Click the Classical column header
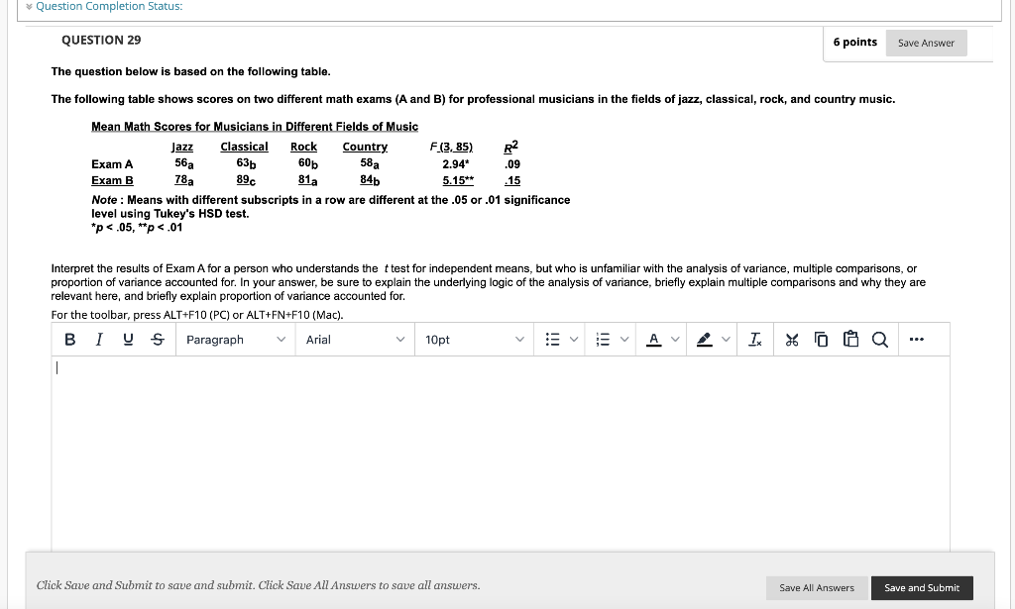1015x609 pixels. (x=244, y=147)
